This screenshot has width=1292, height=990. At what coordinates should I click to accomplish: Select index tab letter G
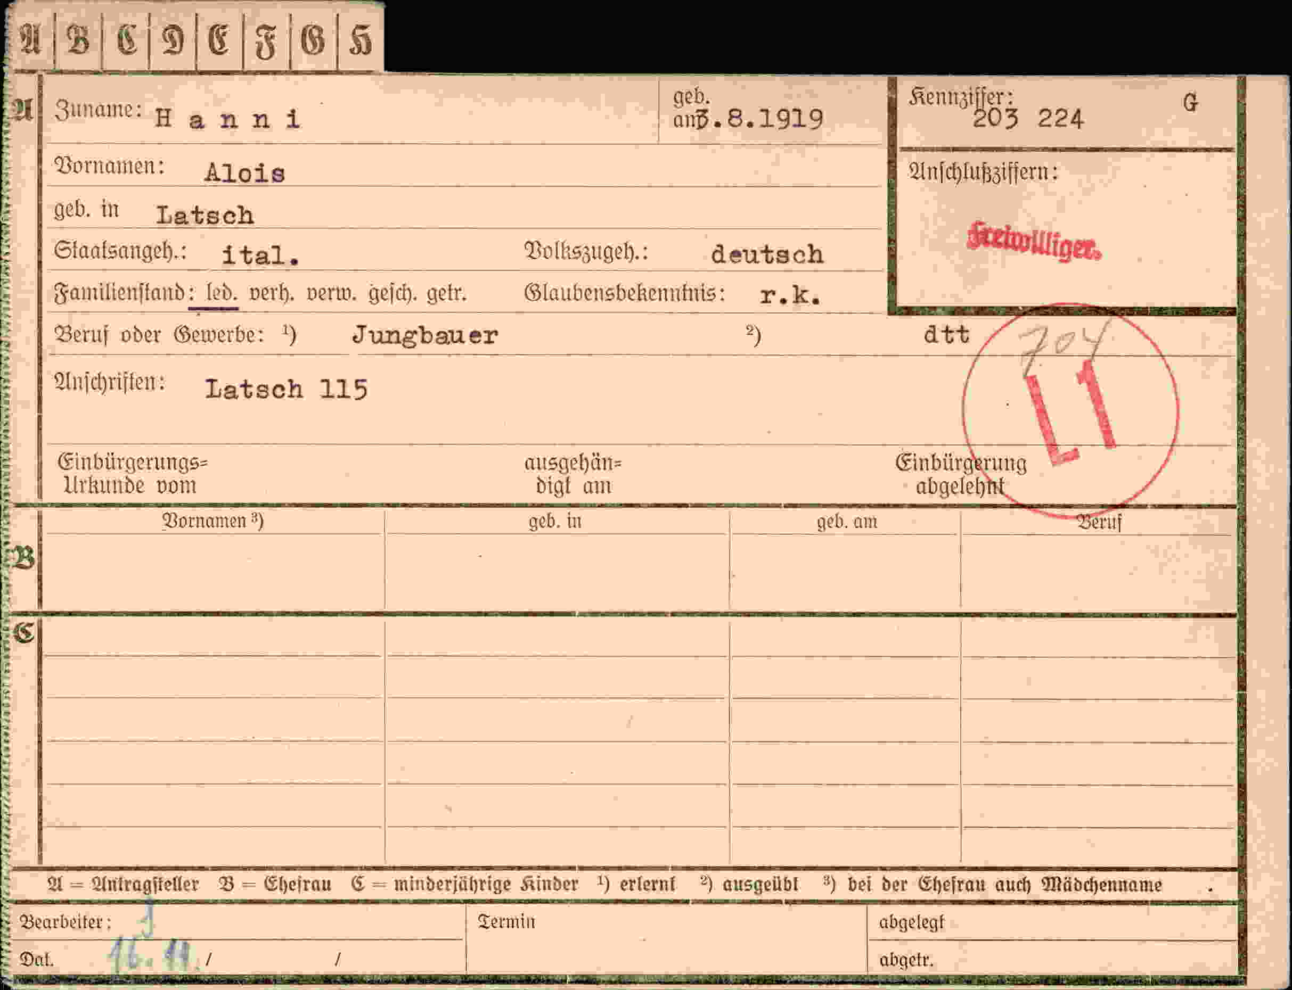click(x=313, y=40)
